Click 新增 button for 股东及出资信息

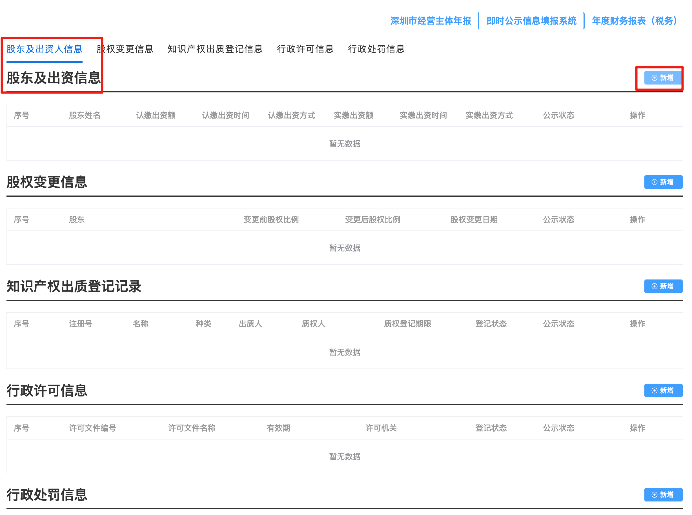coord(663,78)
